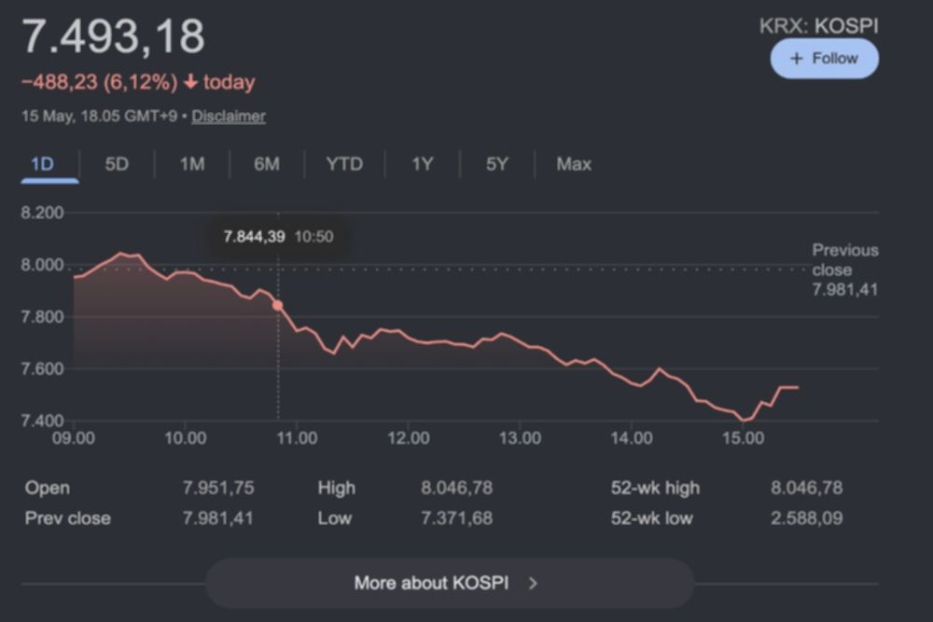
Task: Click the −488,23 (6,12%) change text
Action: tap(100, 82)
